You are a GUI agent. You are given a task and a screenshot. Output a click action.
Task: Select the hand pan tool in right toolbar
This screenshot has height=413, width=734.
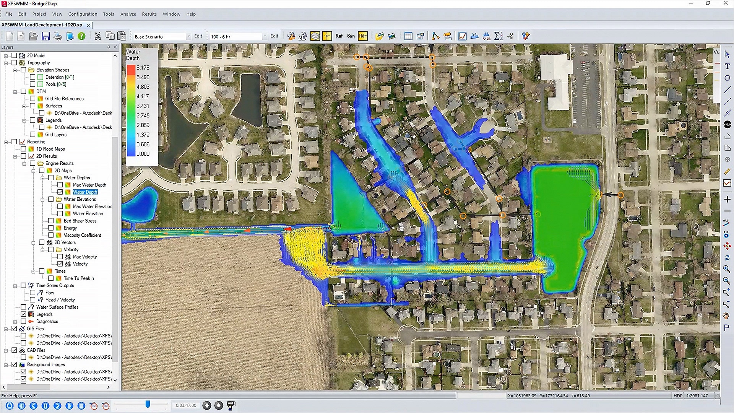tap(727, 316)
